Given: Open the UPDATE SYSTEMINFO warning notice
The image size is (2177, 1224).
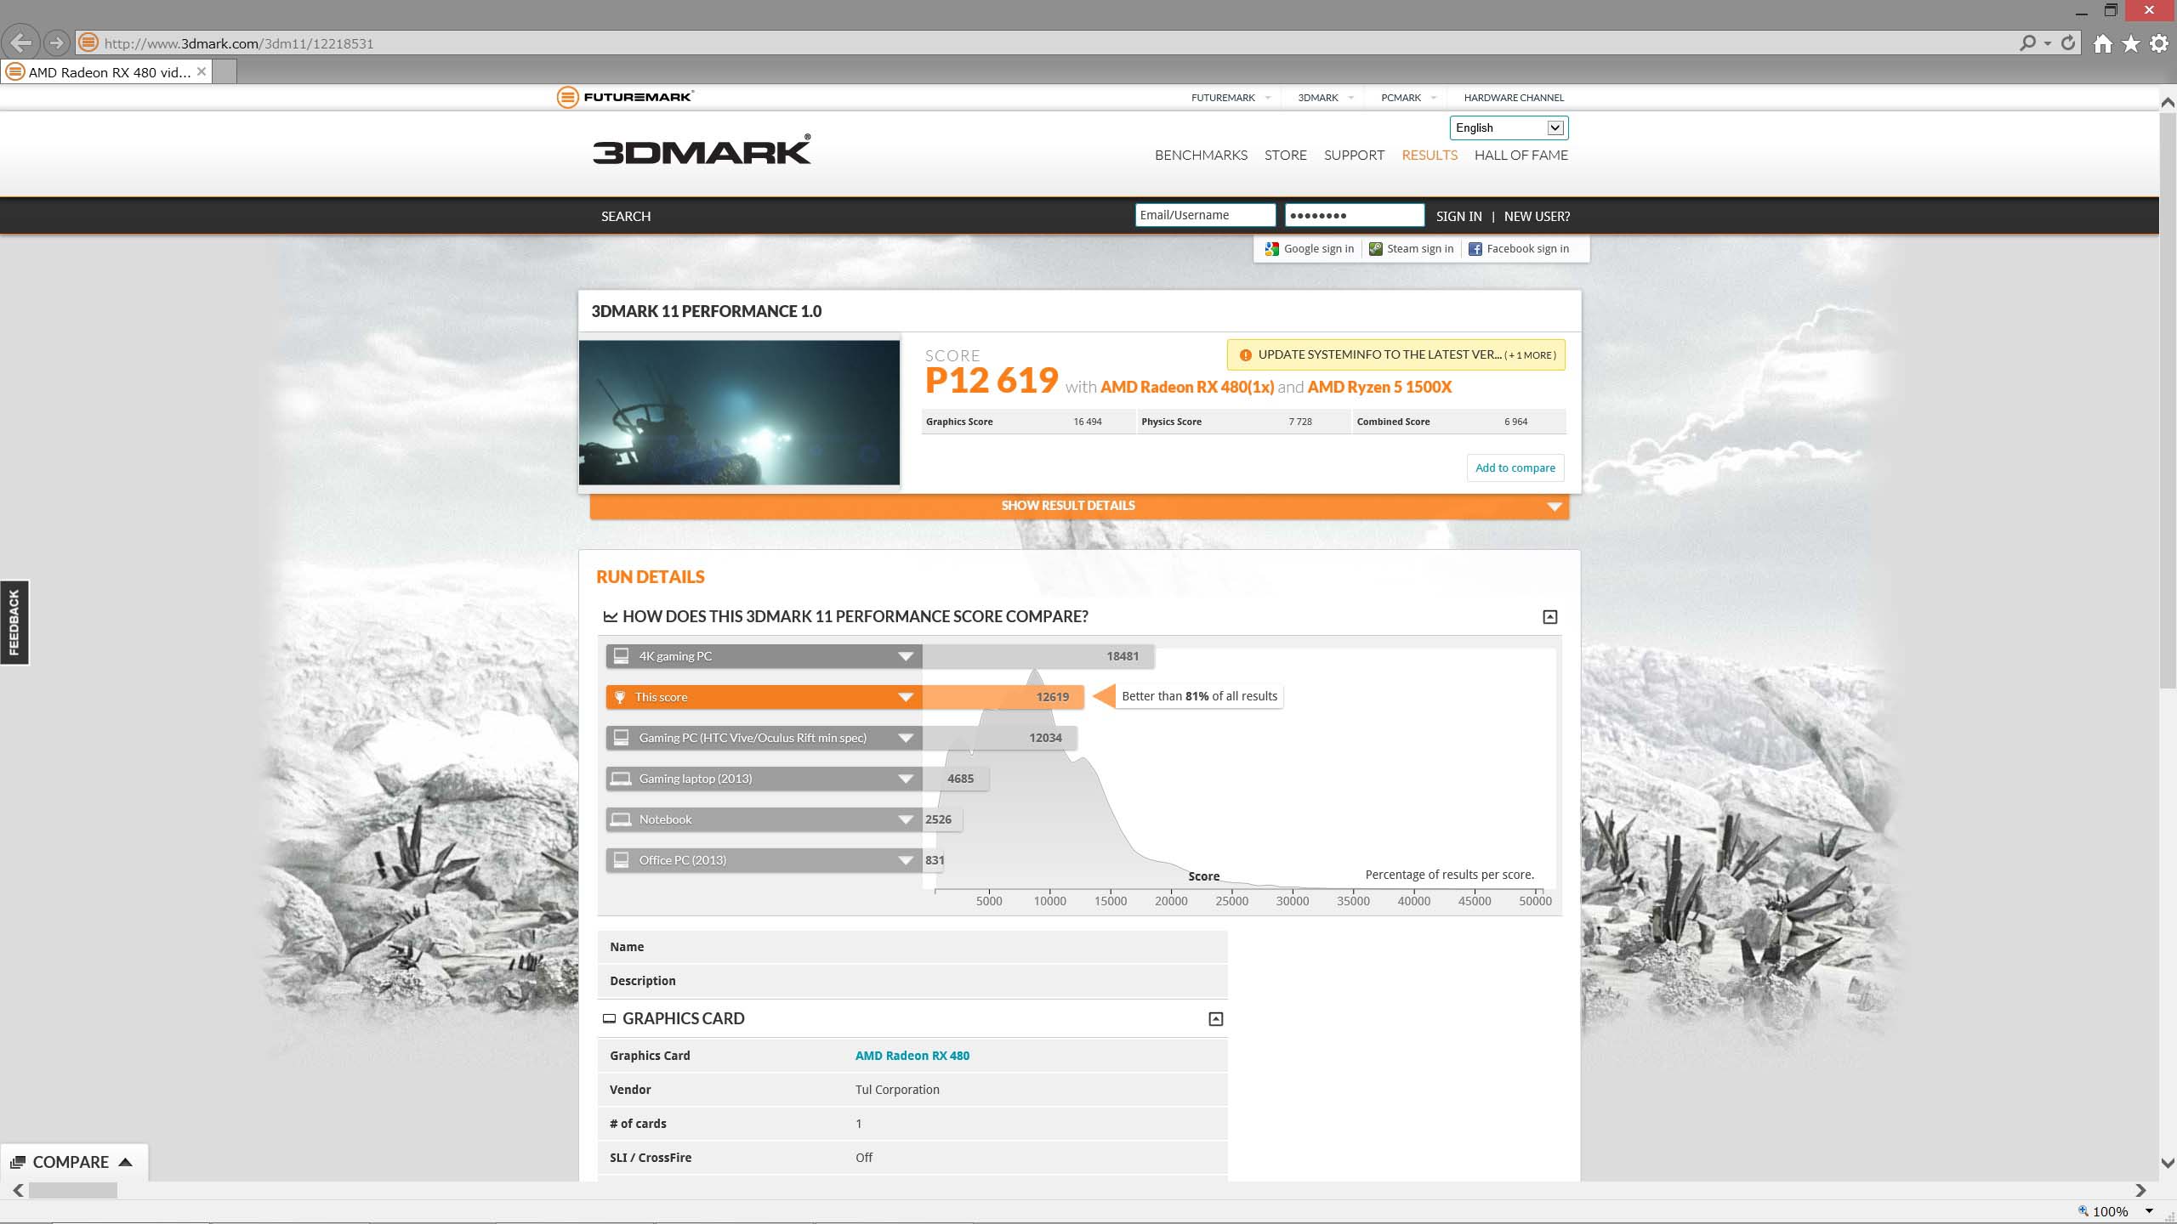Looking at the screenshot, I should tap(1395, 355).
